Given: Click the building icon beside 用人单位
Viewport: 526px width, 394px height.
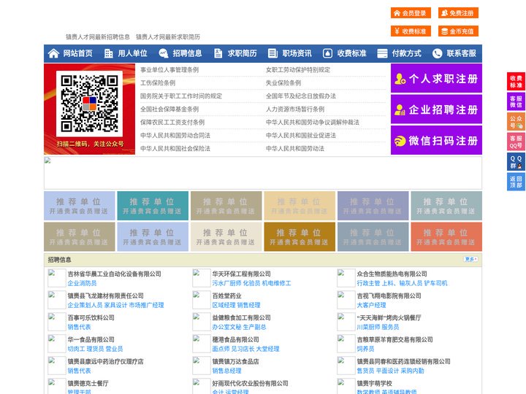Looking at the screenshot, I should coord(108,53).
